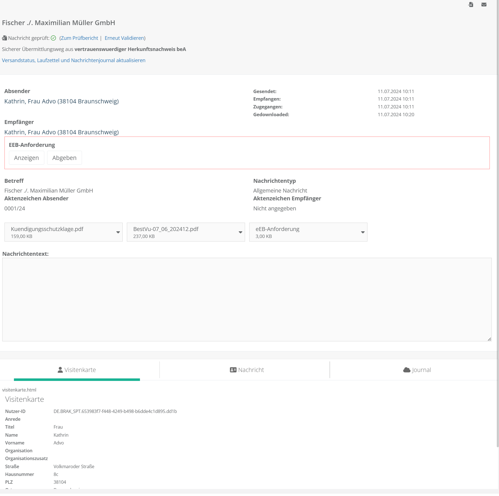Click the file import icon in header
This screenshot has height=496, width=499.
(x=471, y=4)
